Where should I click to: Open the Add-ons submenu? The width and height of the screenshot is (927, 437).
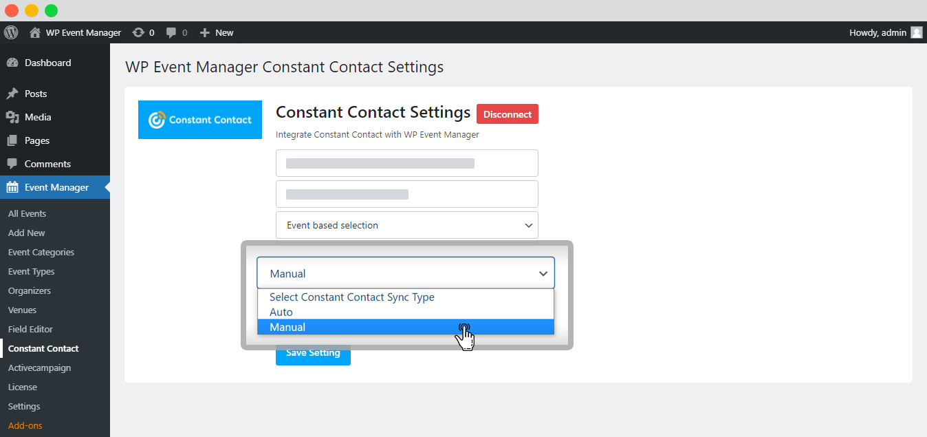point(25,425)
